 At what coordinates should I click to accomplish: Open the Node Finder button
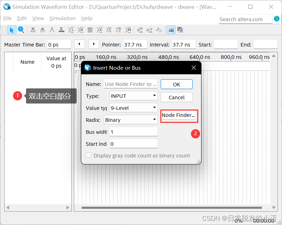[178, 115]
